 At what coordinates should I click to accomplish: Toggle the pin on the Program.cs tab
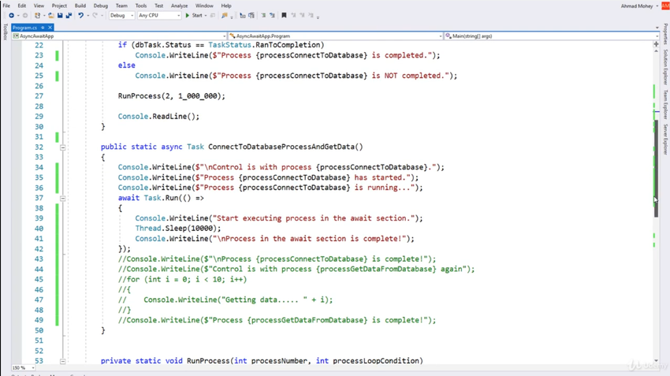coord(43,28)
